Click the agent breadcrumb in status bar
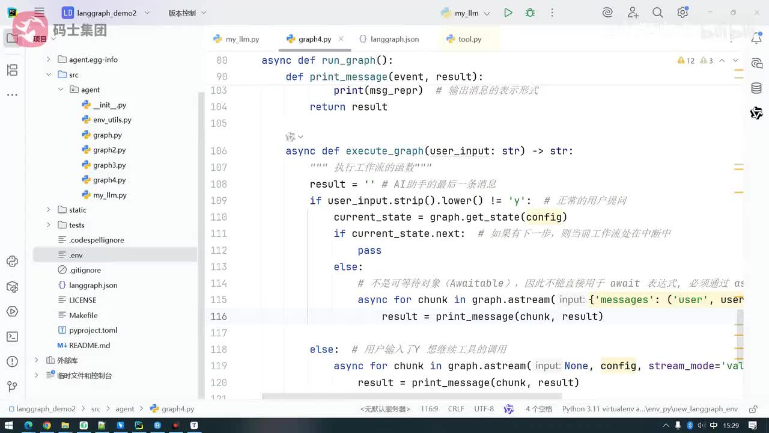 tap(125, 409)
